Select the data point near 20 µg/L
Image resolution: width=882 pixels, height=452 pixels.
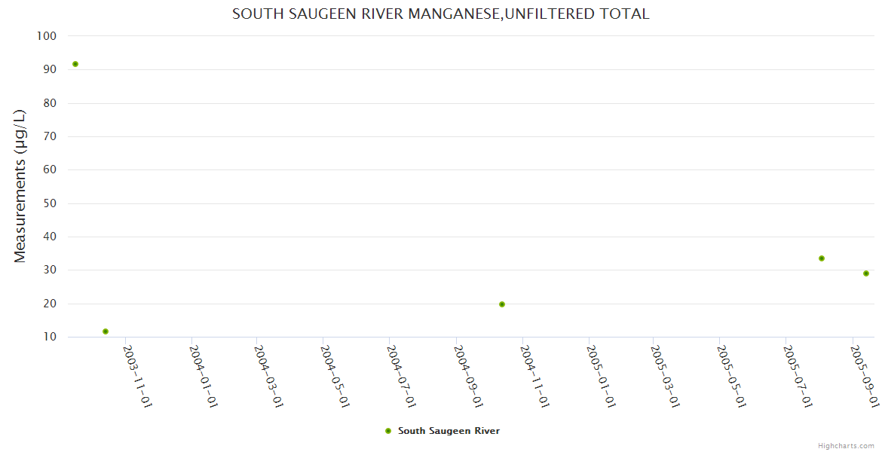coord(502,304)
